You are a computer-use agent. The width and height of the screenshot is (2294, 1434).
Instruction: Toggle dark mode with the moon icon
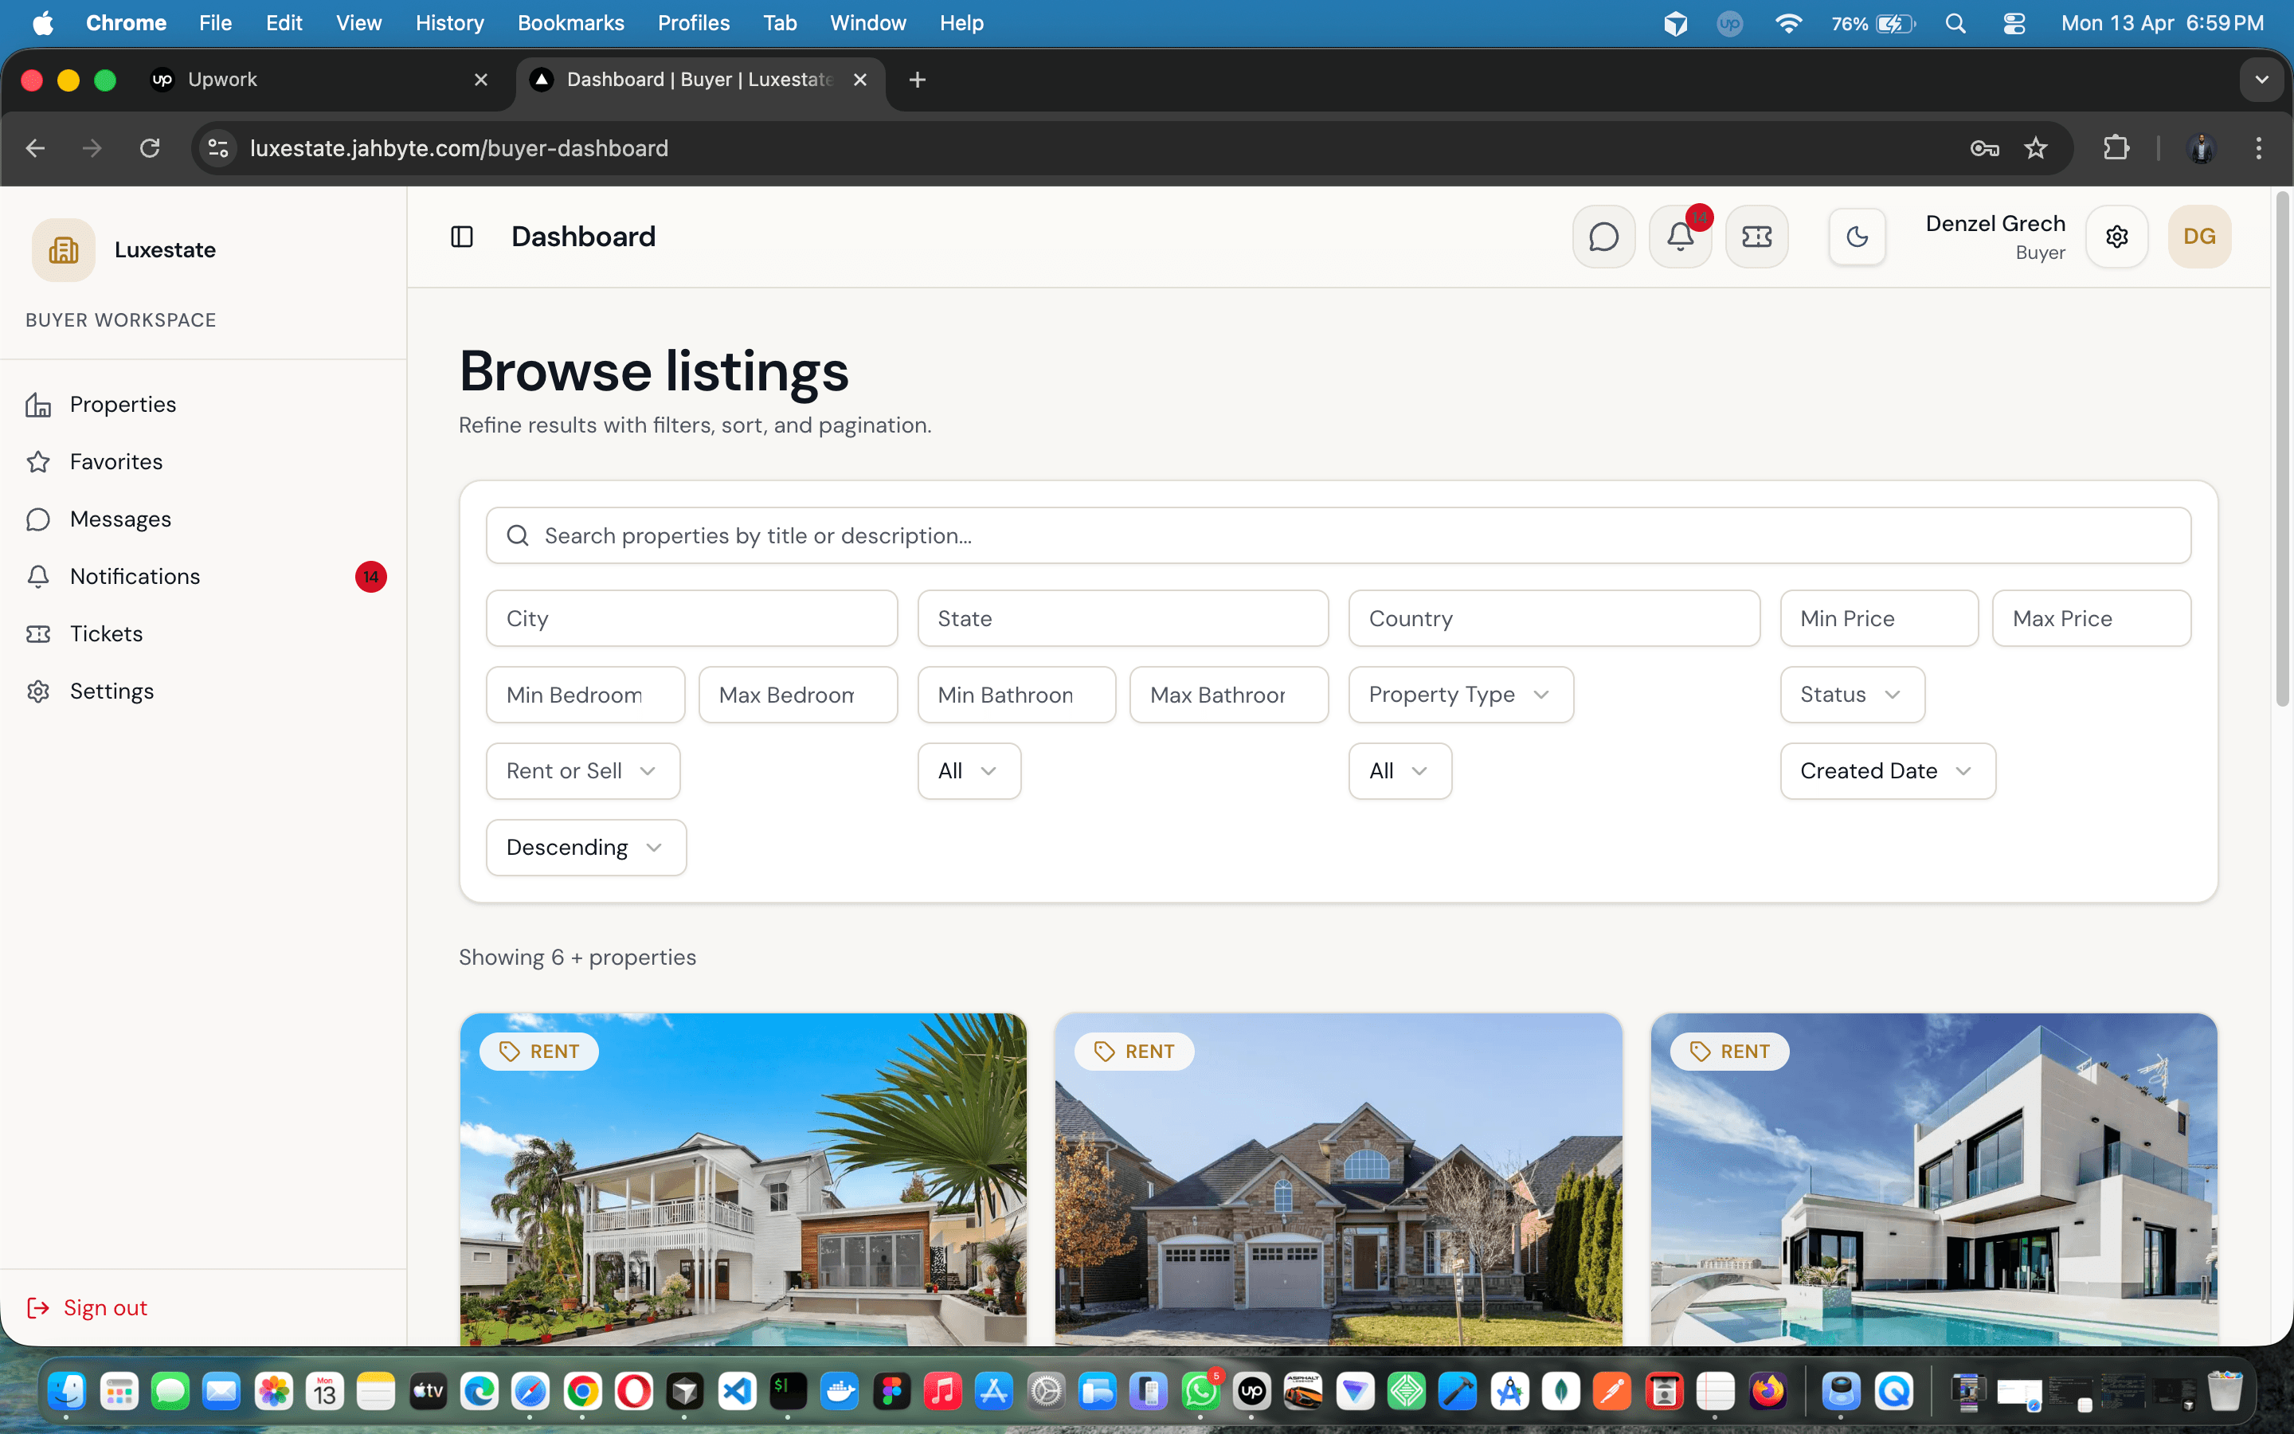(1857, 236)
